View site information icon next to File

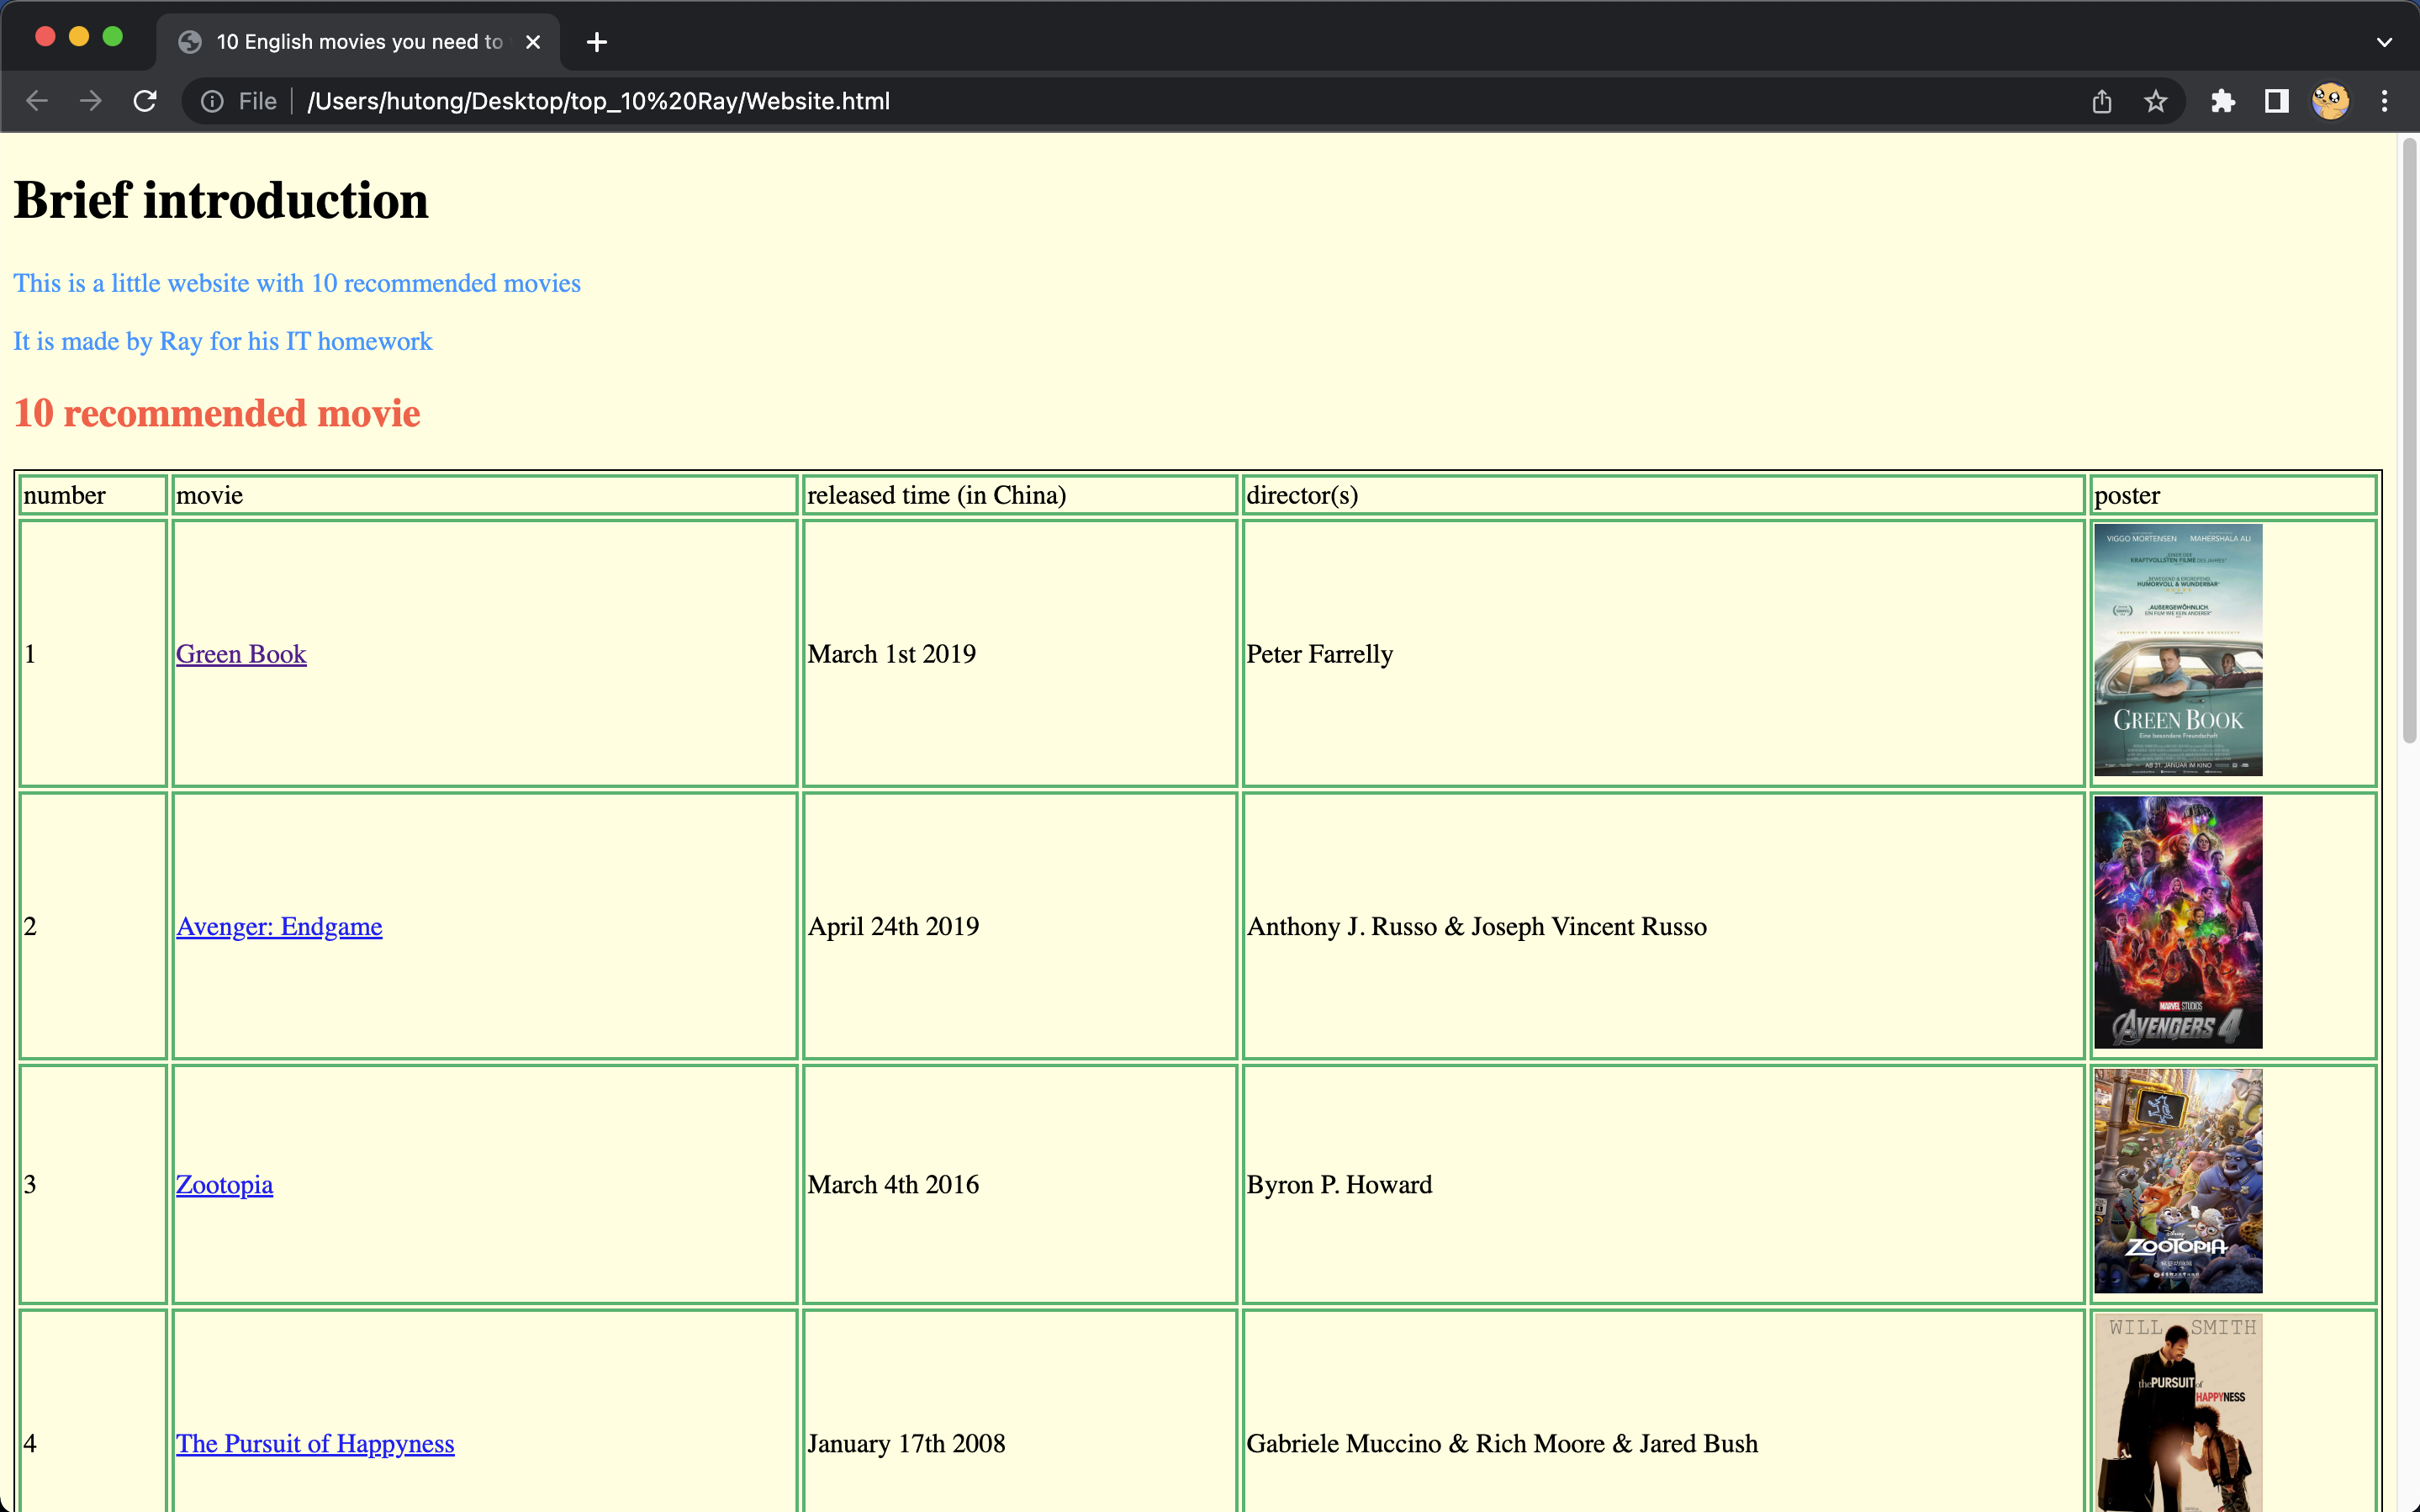coord(212,101)
